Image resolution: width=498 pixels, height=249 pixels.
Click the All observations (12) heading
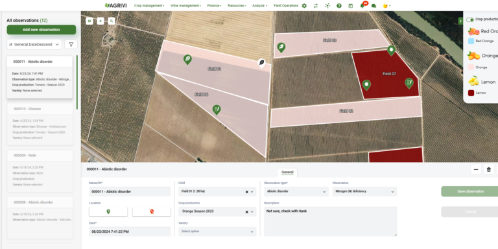point(27,20)
